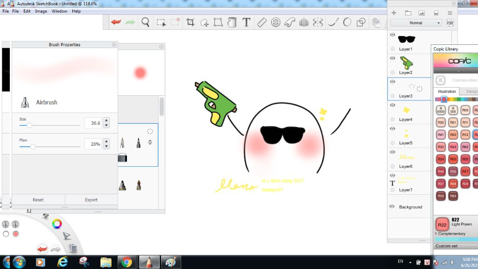The height and width of the screenshot is (269, 478).
Task: Click Export in Brush Properties
Action: (x=91, y=200)
